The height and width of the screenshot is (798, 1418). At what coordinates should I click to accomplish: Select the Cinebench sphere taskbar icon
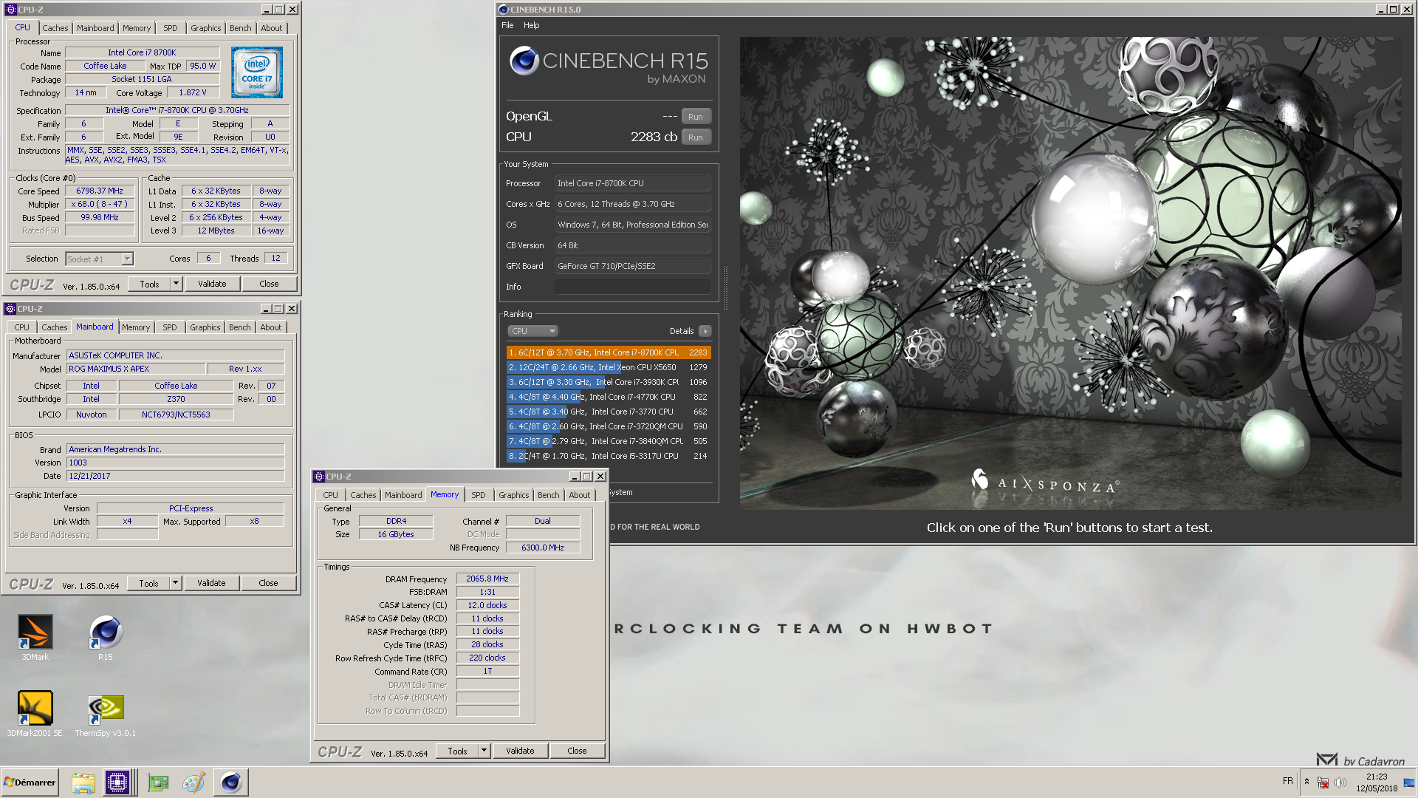[x=231, y=782]
